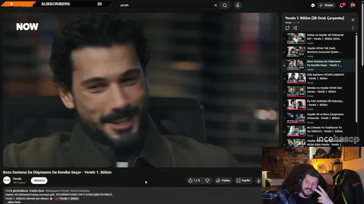Download the video
Viewport: 364px width, 204px height.
point(258,180)
